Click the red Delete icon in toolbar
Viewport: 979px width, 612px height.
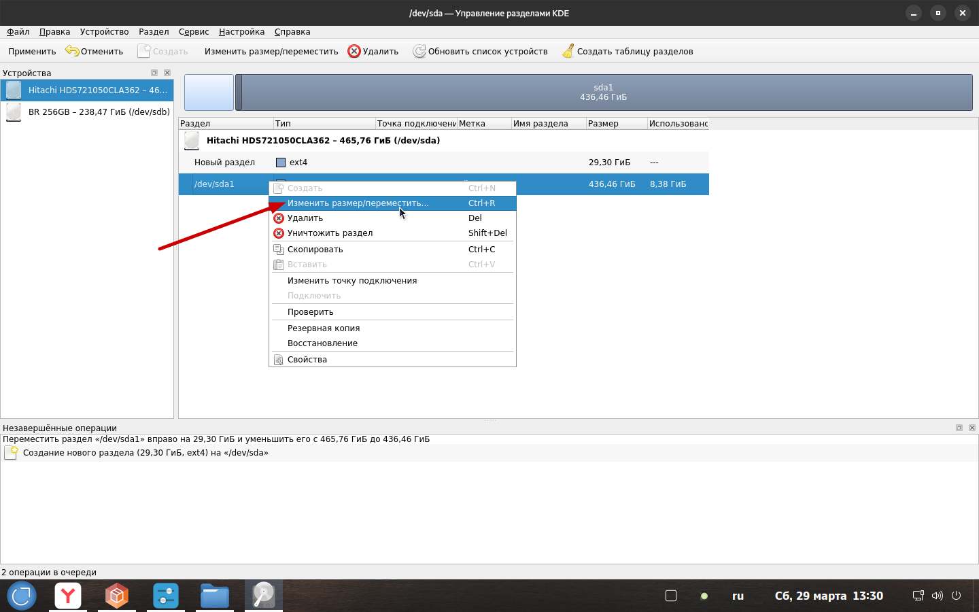354,52
